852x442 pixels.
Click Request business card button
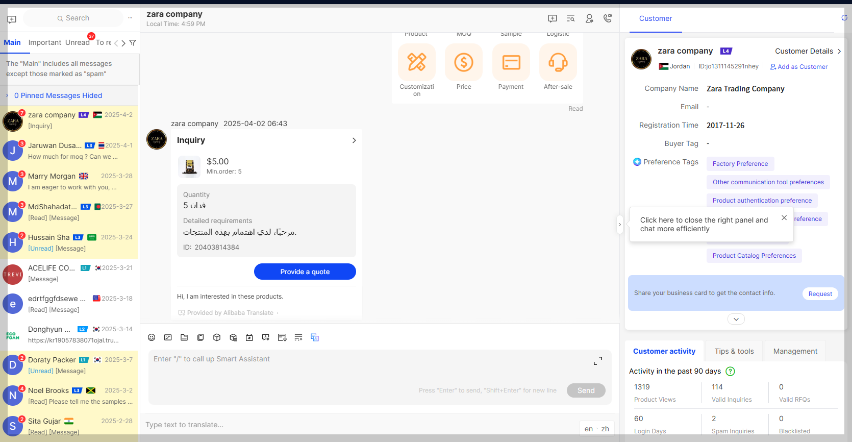(x=820, y=293)
